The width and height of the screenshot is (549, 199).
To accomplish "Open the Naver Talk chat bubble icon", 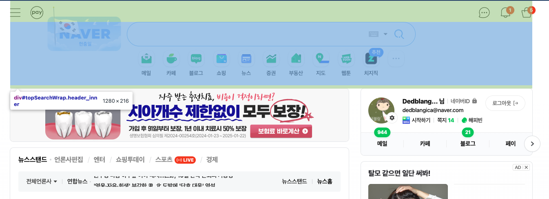I will (484, 13).
